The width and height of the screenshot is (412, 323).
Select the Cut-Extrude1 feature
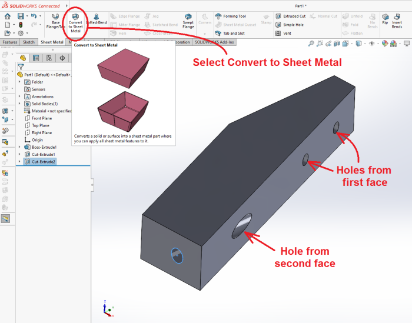pyautogui.click(x=43, y=154)
